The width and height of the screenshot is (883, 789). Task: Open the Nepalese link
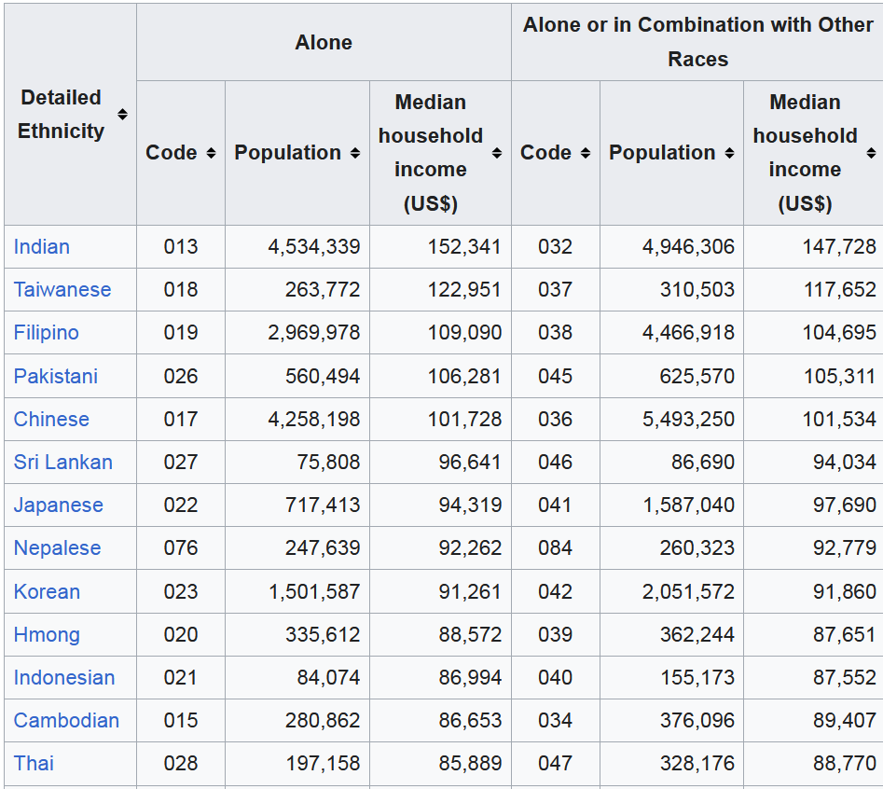[58, 547]
